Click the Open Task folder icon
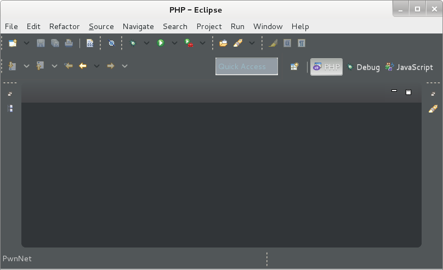This screenshot has height=270, width=443. [223, 43]
